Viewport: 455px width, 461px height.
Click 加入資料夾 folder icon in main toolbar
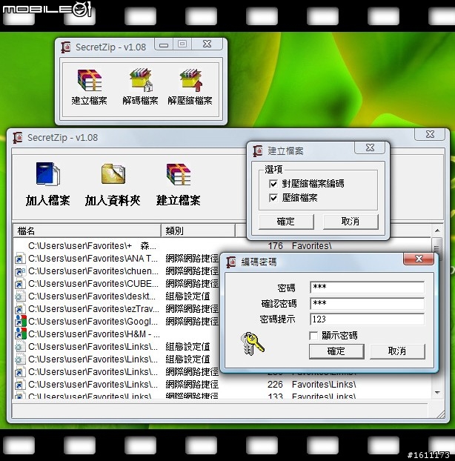113,174
